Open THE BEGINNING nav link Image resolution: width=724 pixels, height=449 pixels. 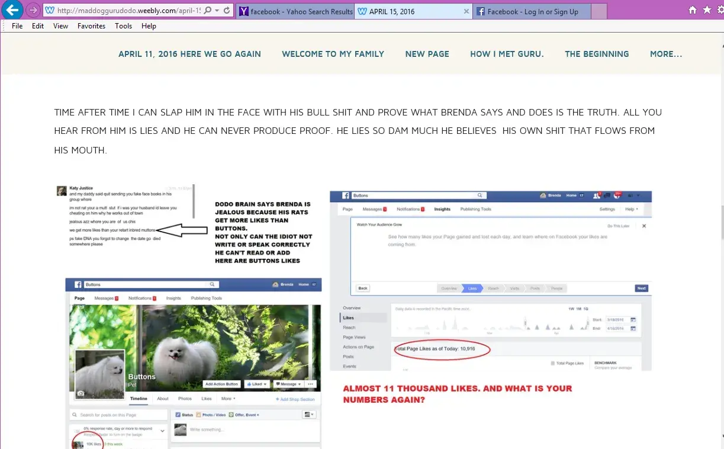pos(597,54)
